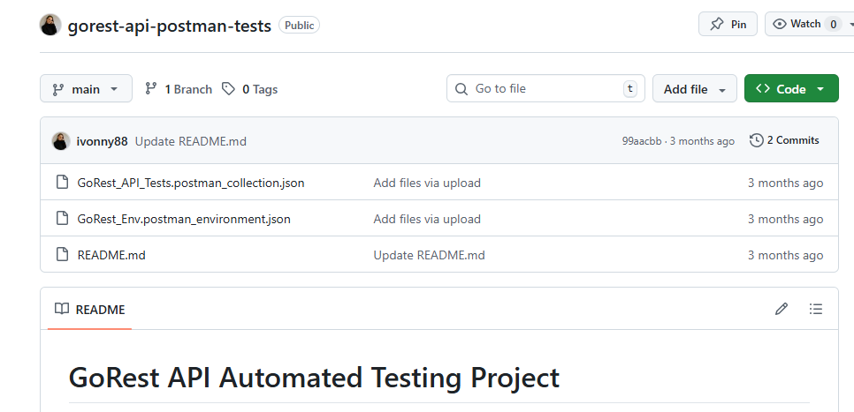
Task: Open 'Add files via upload' commit for collection file
Action: 427,183
